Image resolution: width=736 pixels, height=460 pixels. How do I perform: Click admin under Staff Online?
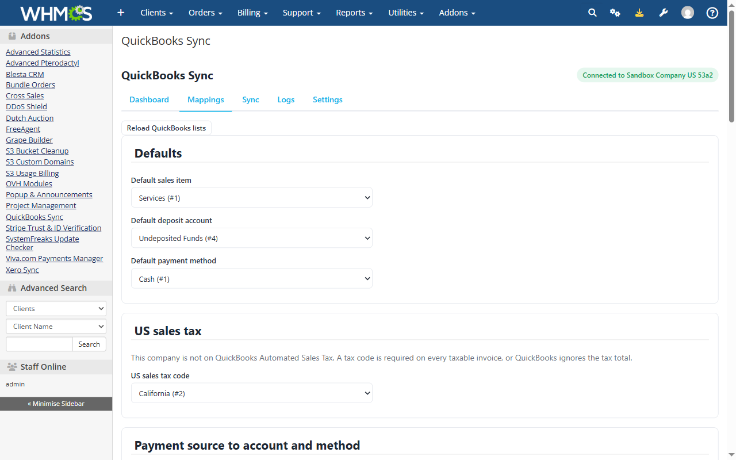point(15,384)
